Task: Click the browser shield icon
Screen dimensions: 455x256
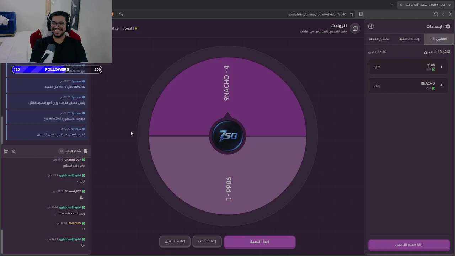Action: [112, 14]
